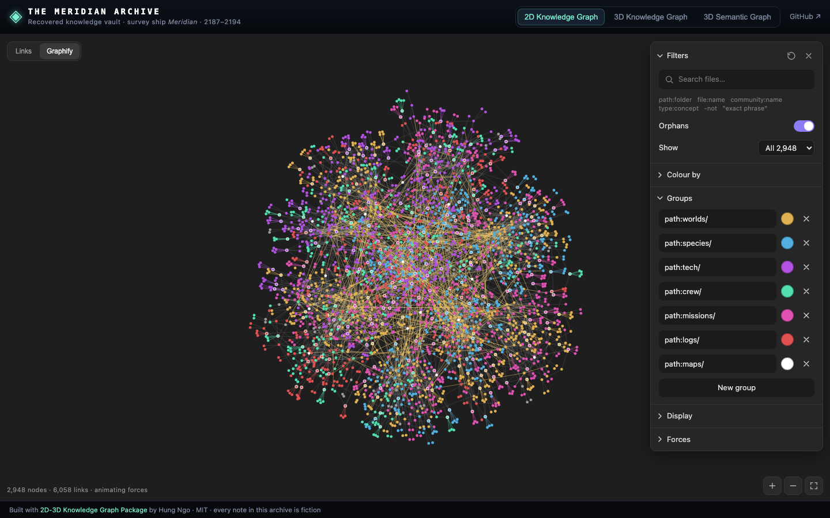Fit graph to screen with the expand icon

click(814, 486)
